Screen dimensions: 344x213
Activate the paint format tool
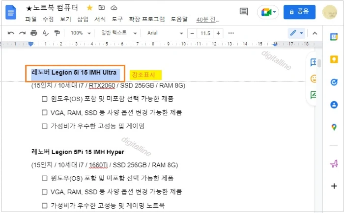point(57,33)
